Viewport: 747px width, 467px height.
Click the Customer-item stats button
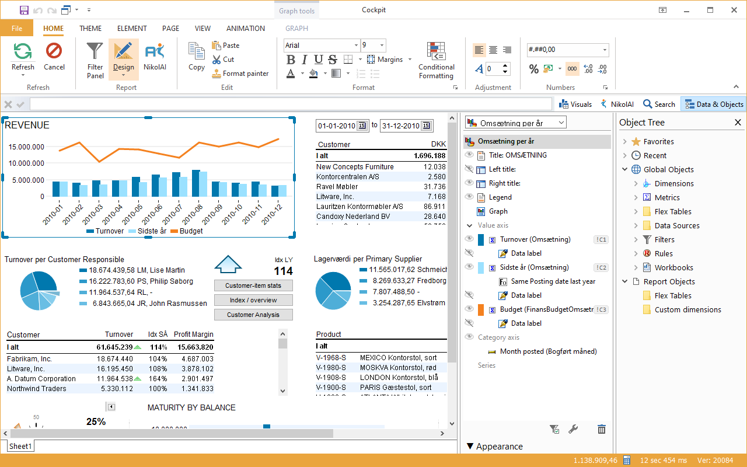[253, 285]
